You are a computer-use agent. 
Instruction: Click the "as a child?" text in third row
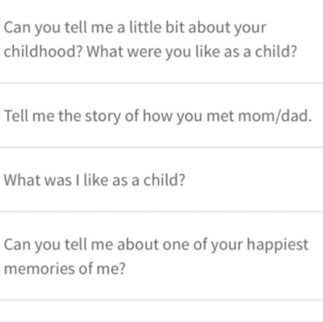tap(149, 180)
